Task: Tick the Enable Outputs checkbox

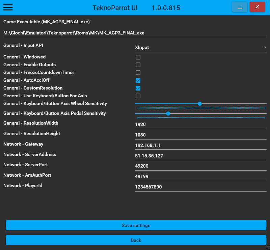Action: [138, 65]
